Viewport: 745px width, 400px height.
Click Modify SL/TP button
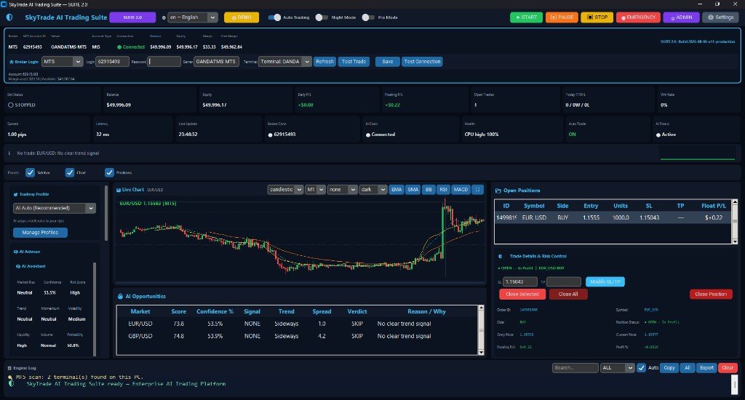click(605, 281)
